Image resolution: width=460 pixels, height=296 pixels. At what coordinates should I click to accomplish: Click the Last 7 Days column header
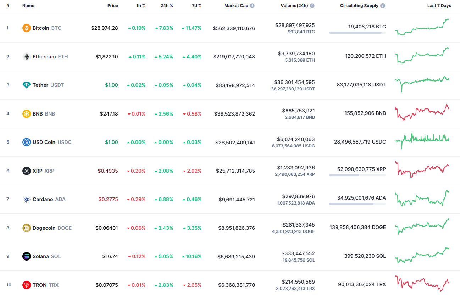pos(439,5)
